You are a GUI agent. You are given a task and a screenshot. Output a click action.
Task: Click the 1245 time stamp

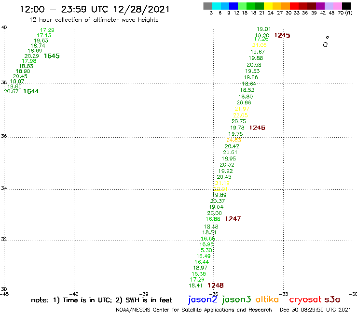point(282,35)
